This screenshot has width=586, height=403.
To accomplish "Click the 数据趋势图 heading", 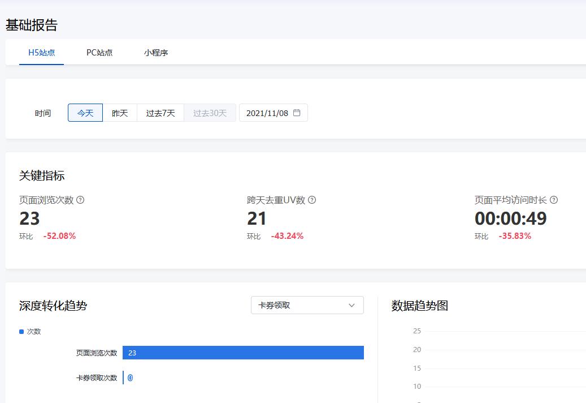I will pyautogui.click(x=420, y=306).
